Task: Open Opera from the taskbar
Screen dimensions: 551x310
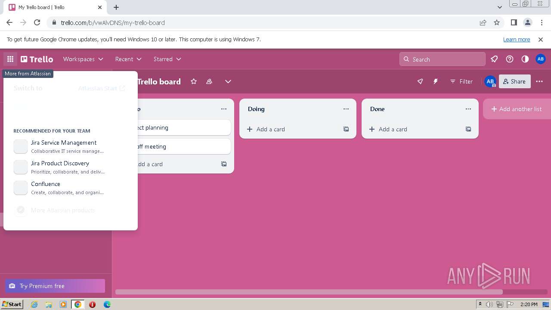Action: tap(92, 304)
